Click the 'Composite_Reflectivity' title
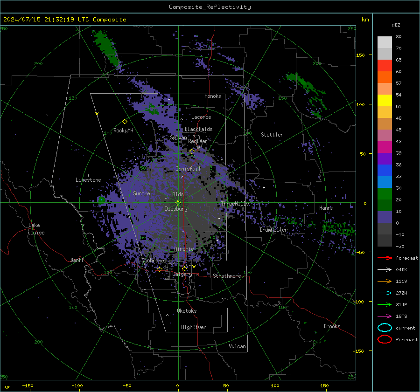The width and height of the screenshot is (420, 392). tap(210, 7)
